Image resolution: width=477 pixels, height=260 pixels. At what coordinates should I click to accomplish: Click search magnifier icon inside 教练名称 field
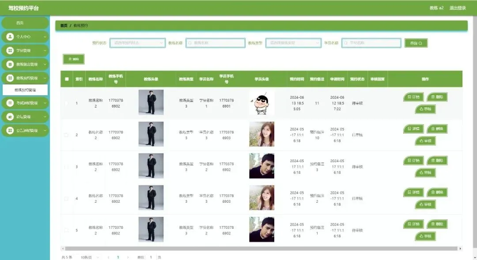(x=190, y=43)
